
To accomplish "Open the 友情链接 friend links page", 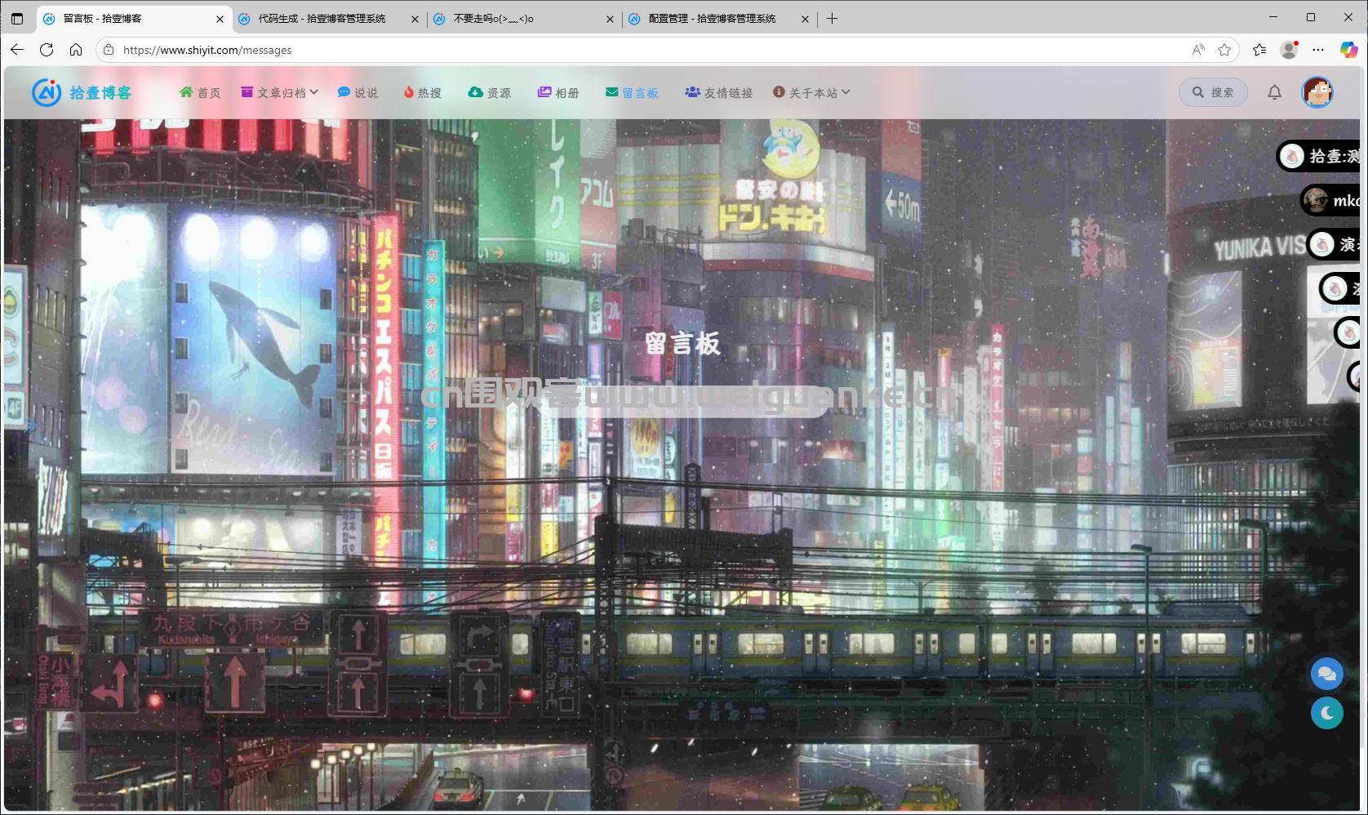I will click(718, 92).
